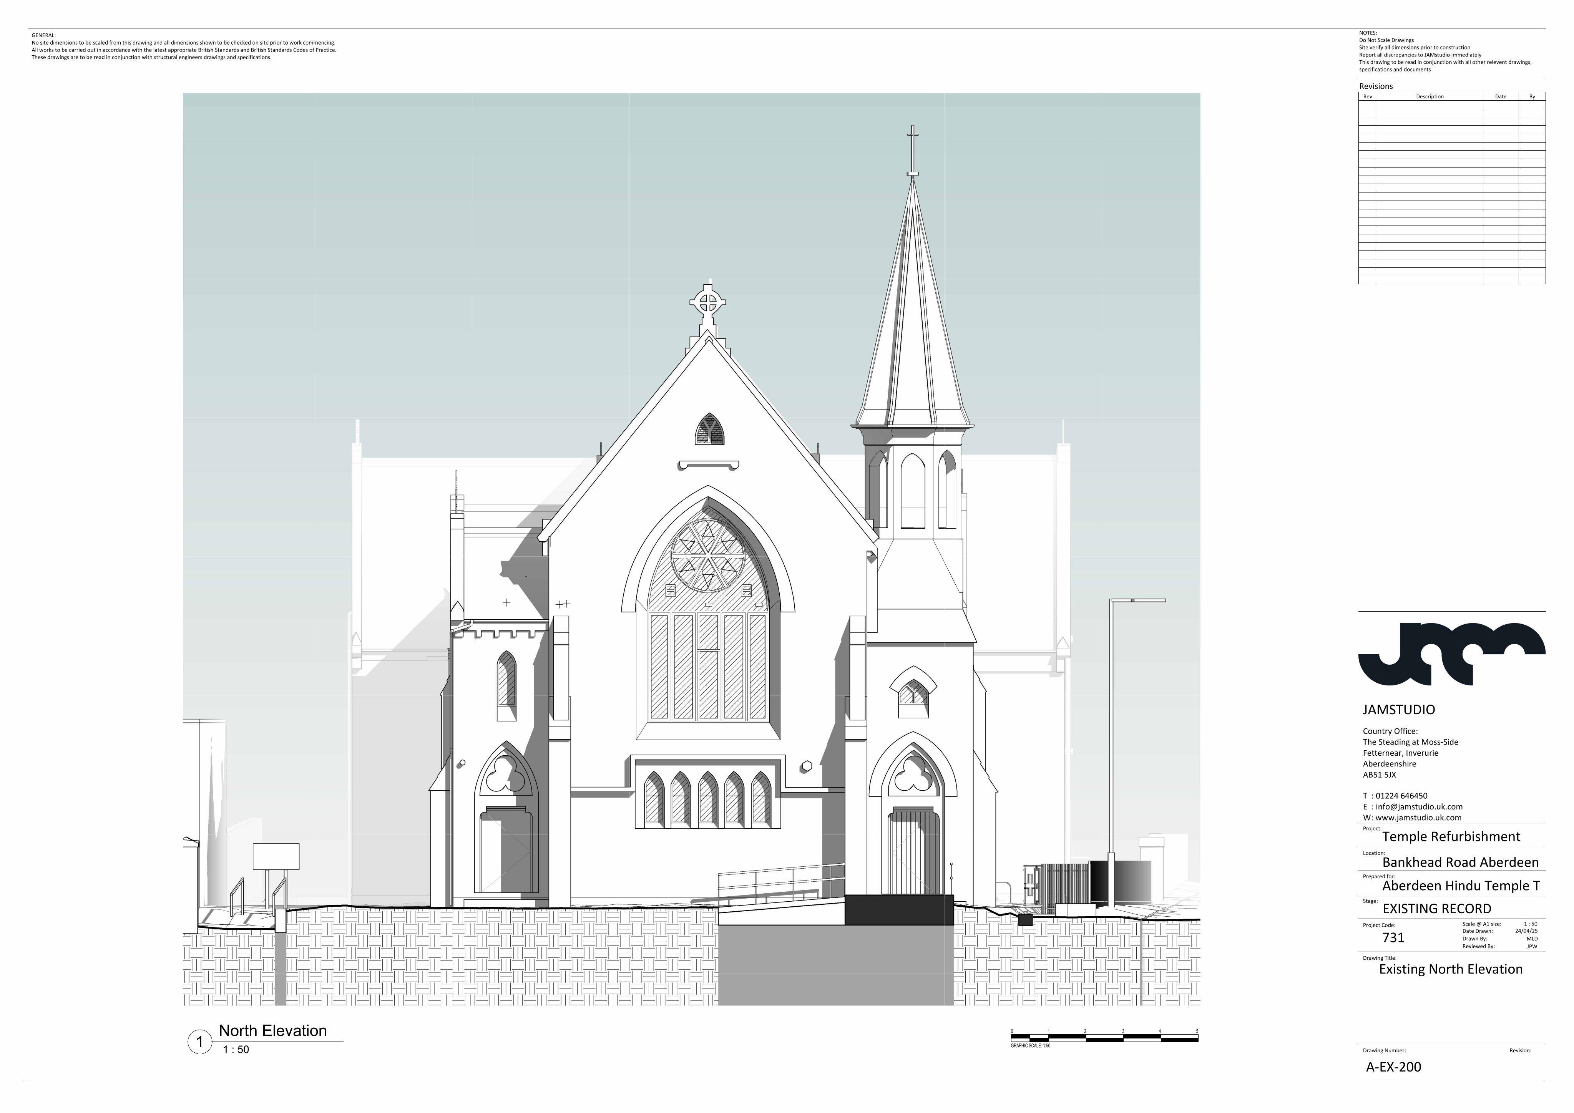1574x1113 pixels.
Task: Open the www.jamstudio.uk.com website address
Action: (1418, 818)
